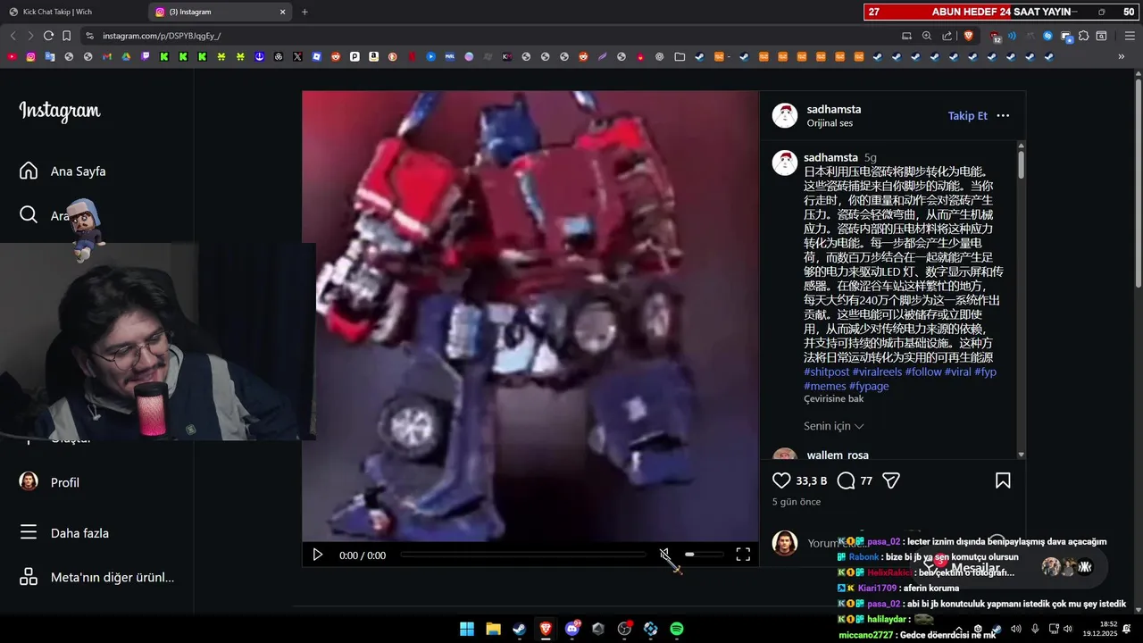Unmute the video using speaker icon
Viewport: 1143px width, 643px height.
coord(665,555)
